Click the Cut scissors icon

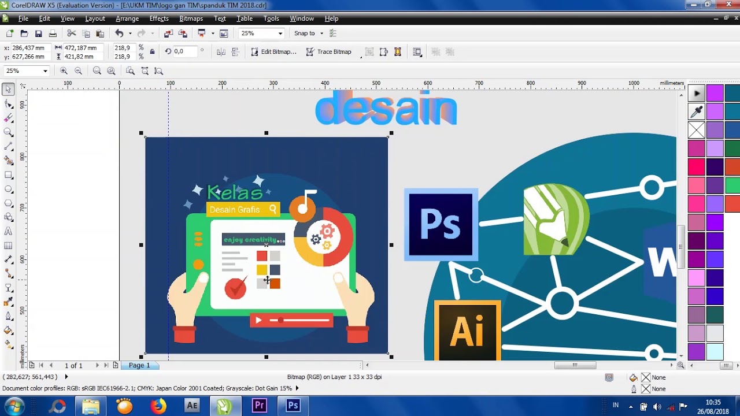pos(72,34)
